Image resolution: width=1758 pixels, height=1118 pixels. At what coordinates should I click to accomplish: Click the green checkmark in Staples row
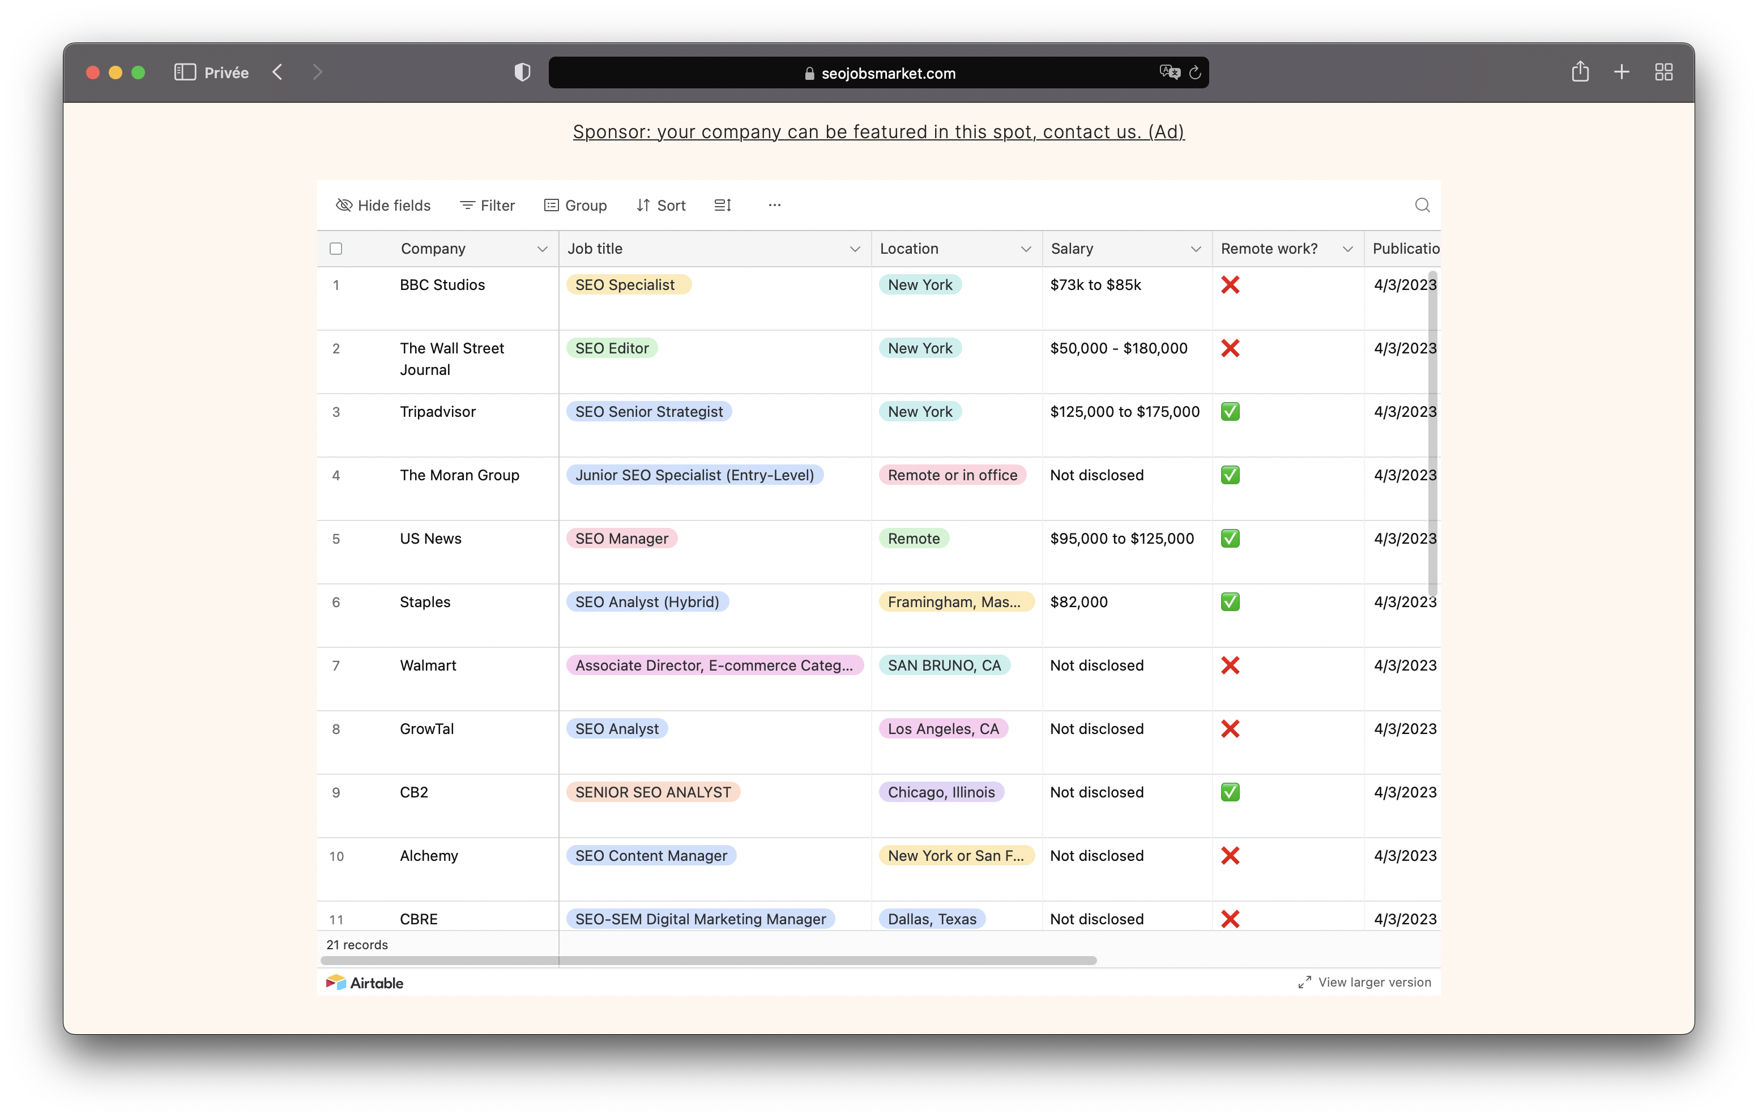(1230, 601)
